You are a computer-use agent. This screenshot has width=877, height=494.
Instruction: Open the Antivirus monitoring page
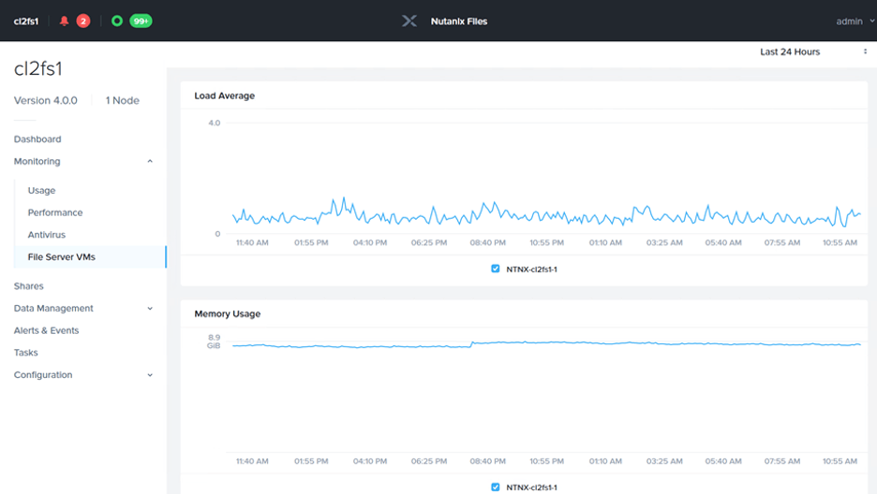(x=47, y=235)
